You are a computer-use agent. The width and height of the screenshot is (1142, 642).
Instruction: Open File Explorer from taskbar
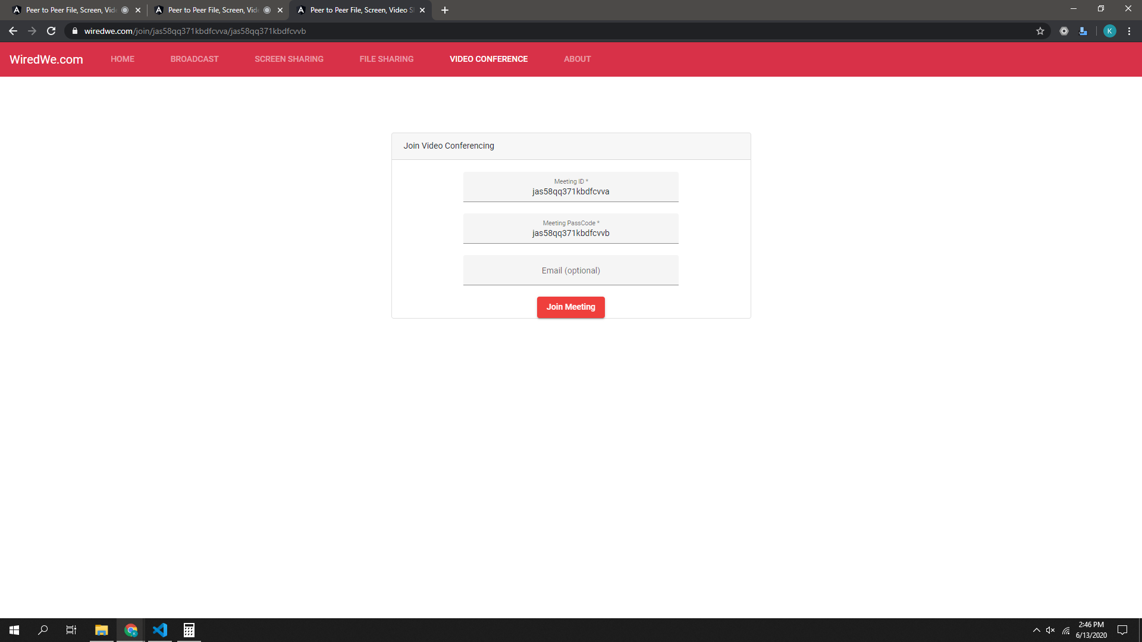point(101,630)
